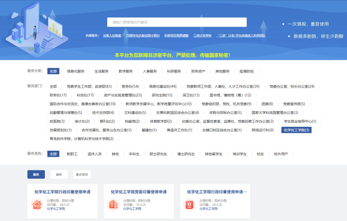Click the keyword search input box

[x=177, y=22]
